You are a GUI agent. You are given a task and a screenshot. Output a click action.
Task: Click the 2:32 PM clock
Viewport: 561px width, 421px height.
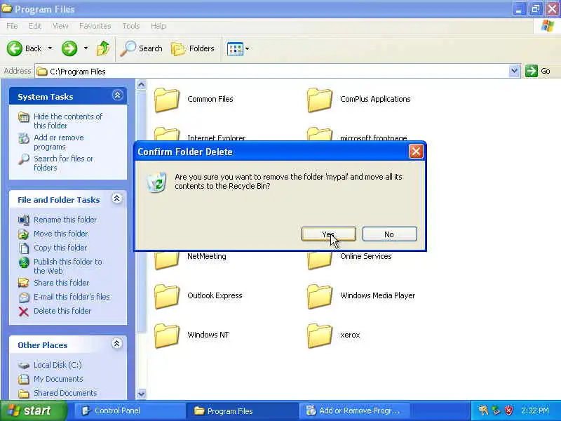535,410
